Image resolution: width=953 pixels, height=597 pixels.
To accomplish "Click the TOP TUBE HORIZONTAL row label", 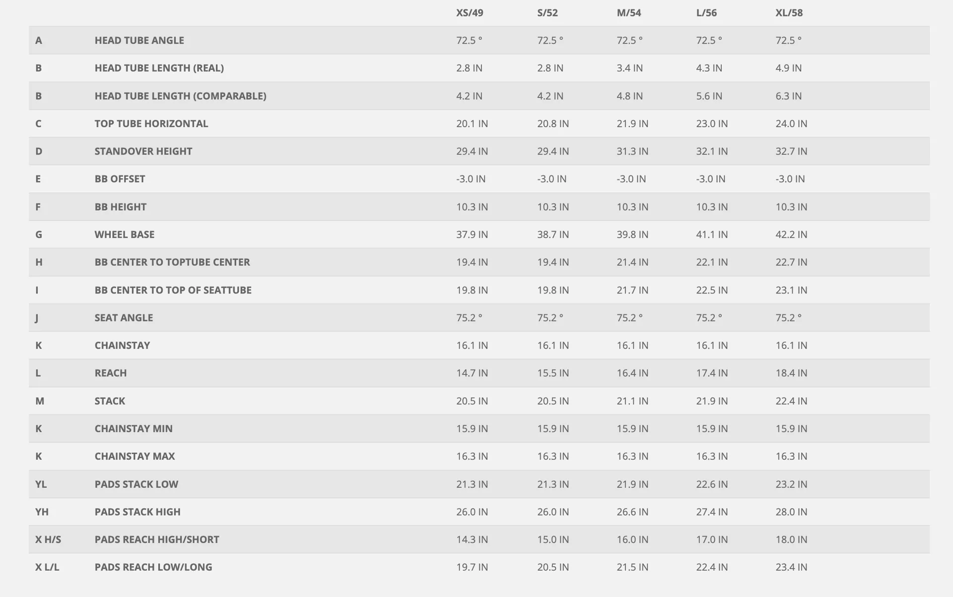I will coord(151,124).
